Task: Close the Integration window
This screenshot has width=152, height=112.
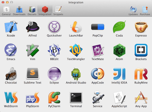Action: (3, 2)
